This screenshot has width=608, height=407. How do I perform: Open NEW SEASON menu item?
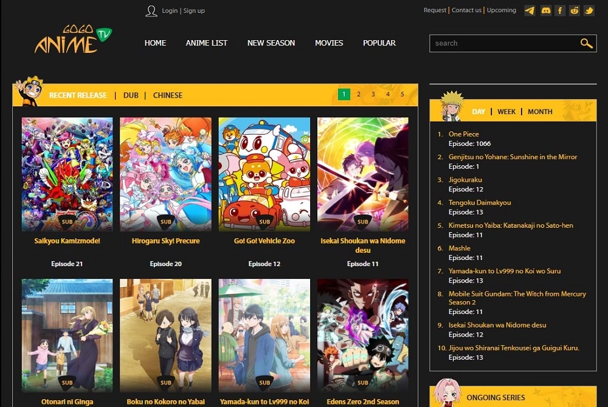[x=271, y=43]
